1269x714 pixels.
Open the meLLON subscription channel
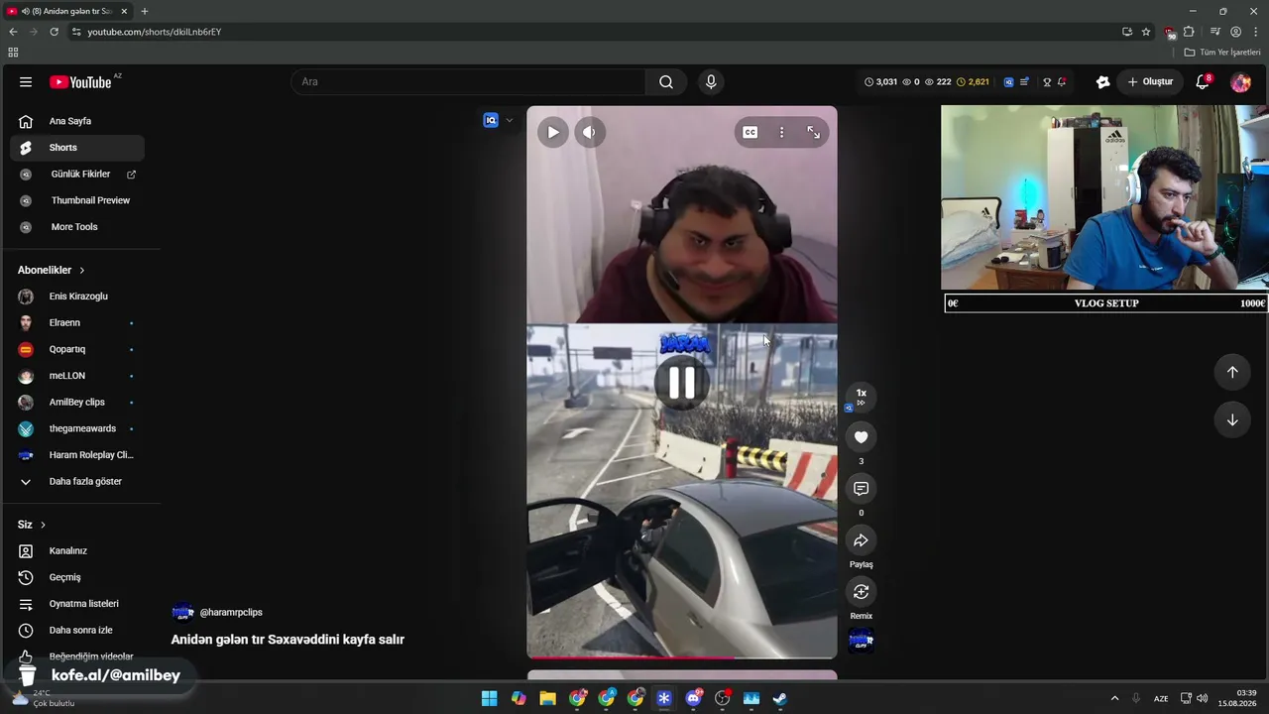click(x=77, y=376)
